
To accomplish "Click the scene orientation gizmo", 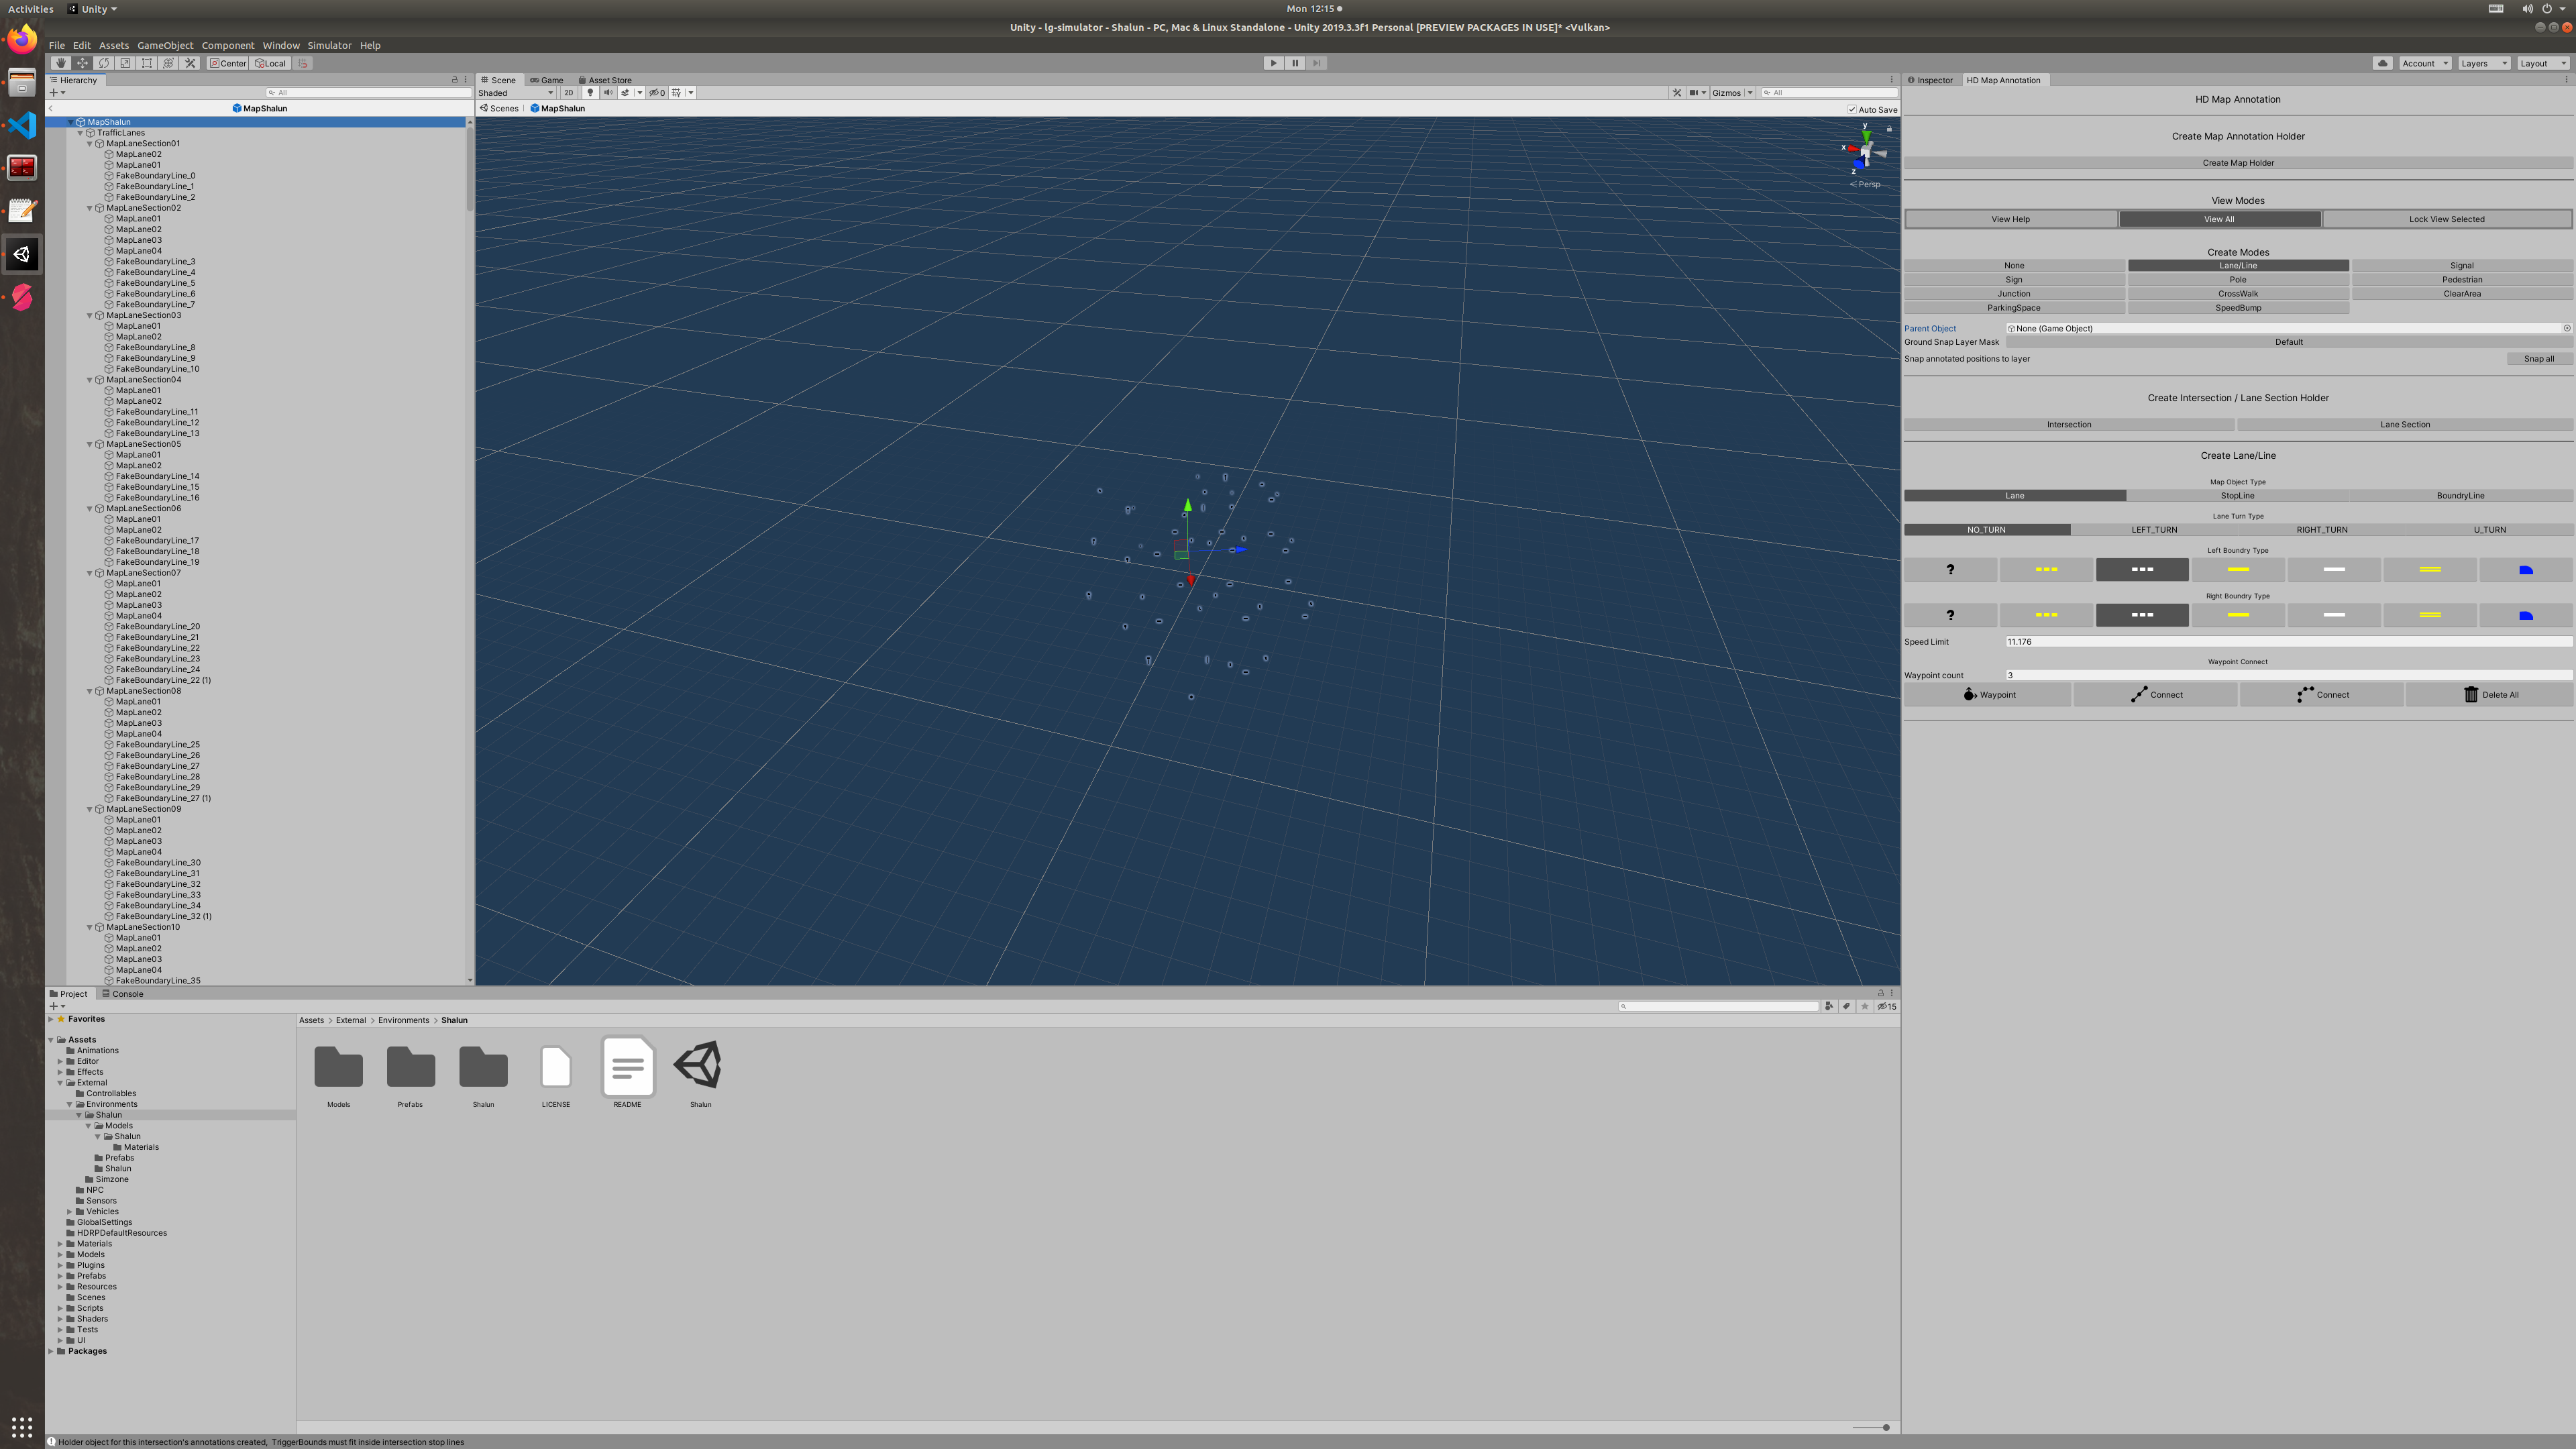I will pos(1865,152).
